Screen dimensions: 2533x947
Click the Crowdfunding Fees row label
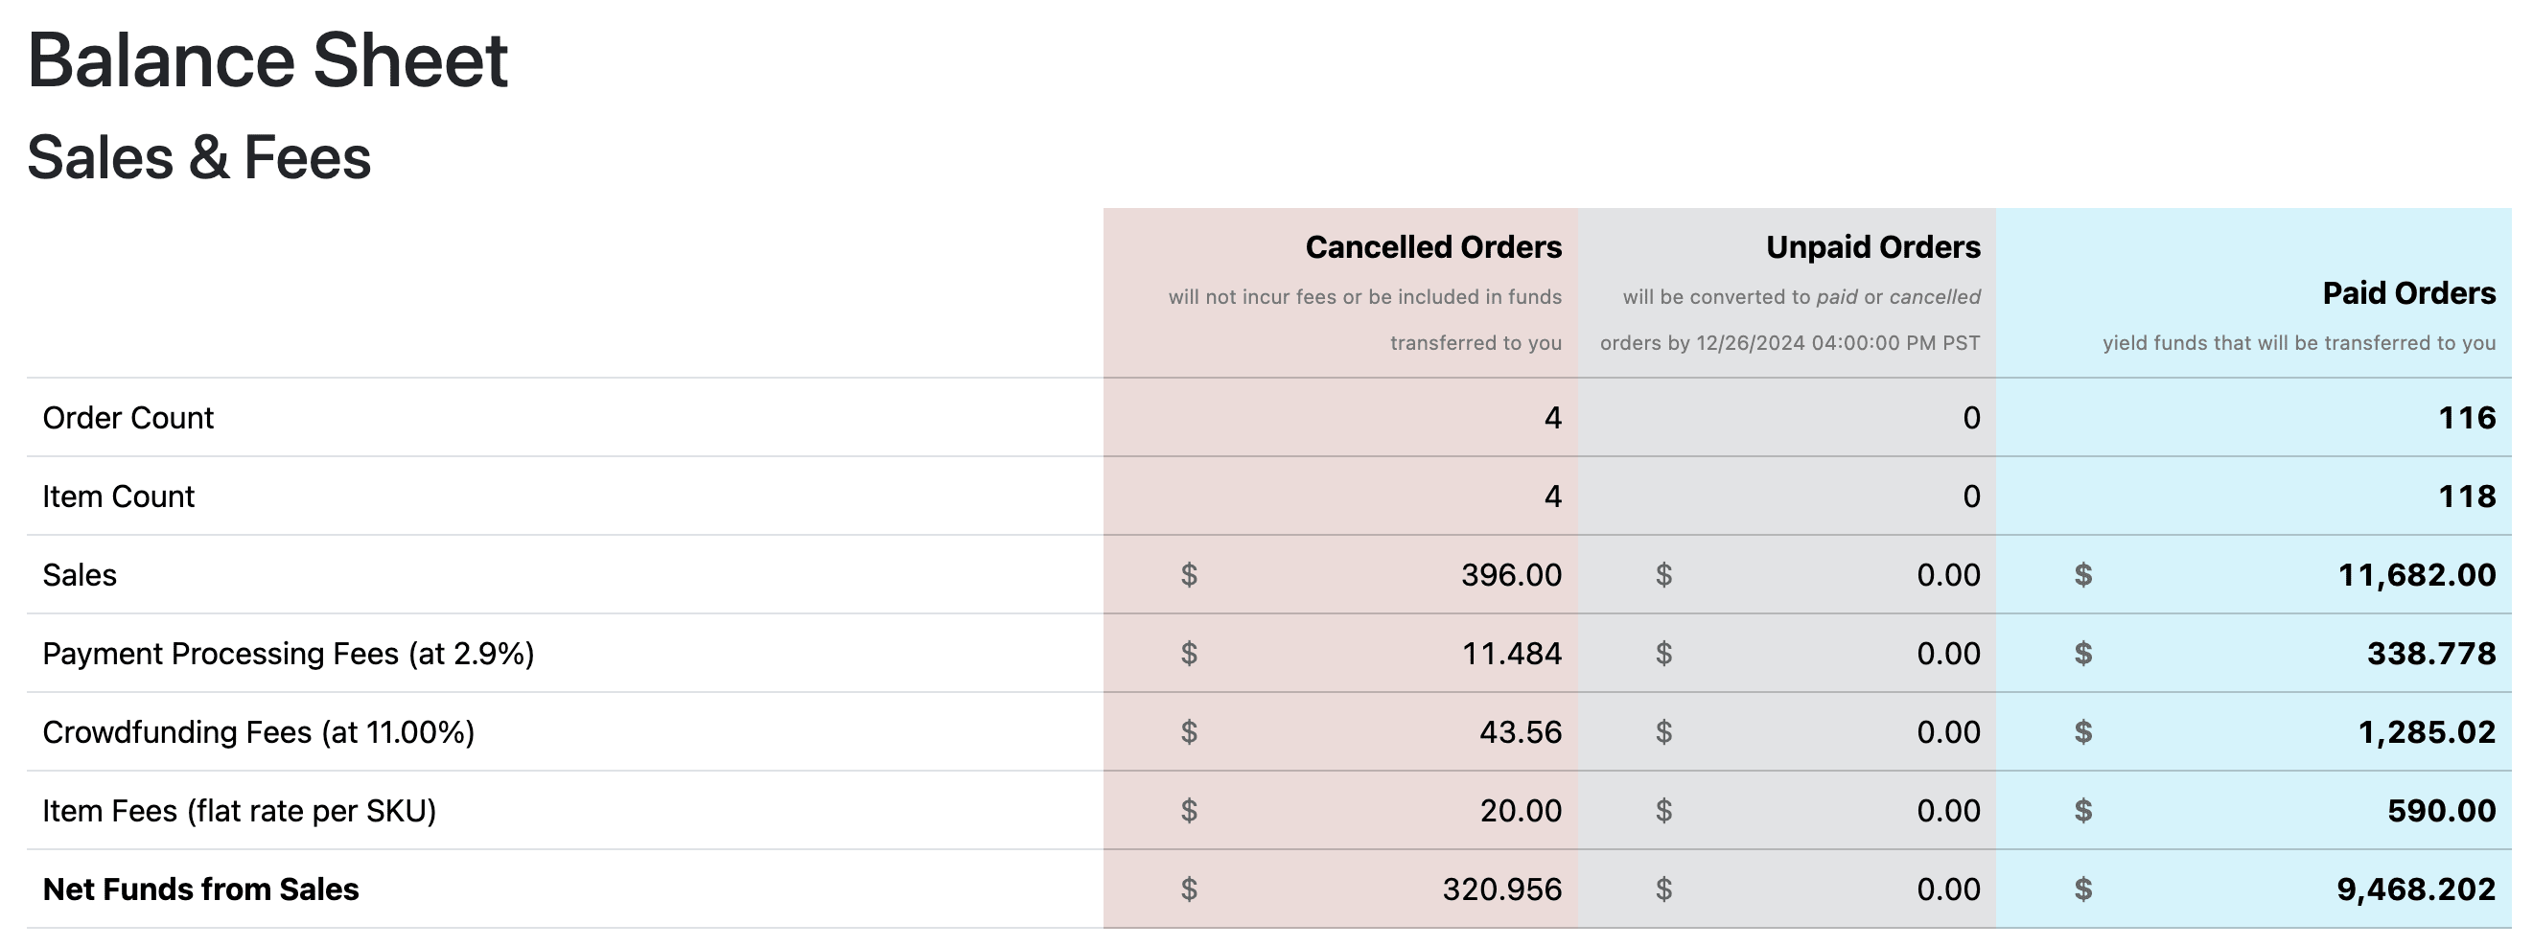pos(259,732)
